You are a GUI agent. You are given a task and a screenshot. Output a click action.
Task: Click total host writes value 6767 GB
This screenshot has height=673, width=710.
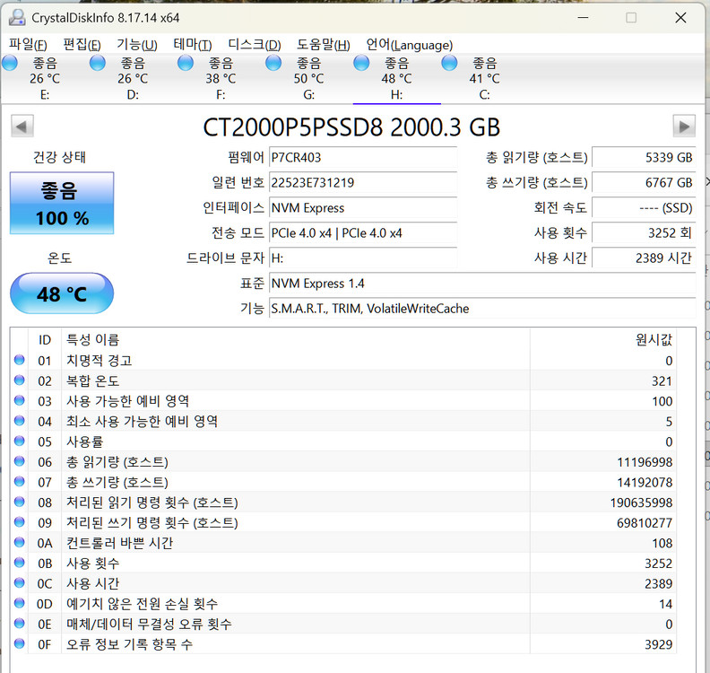click(644, 183)
